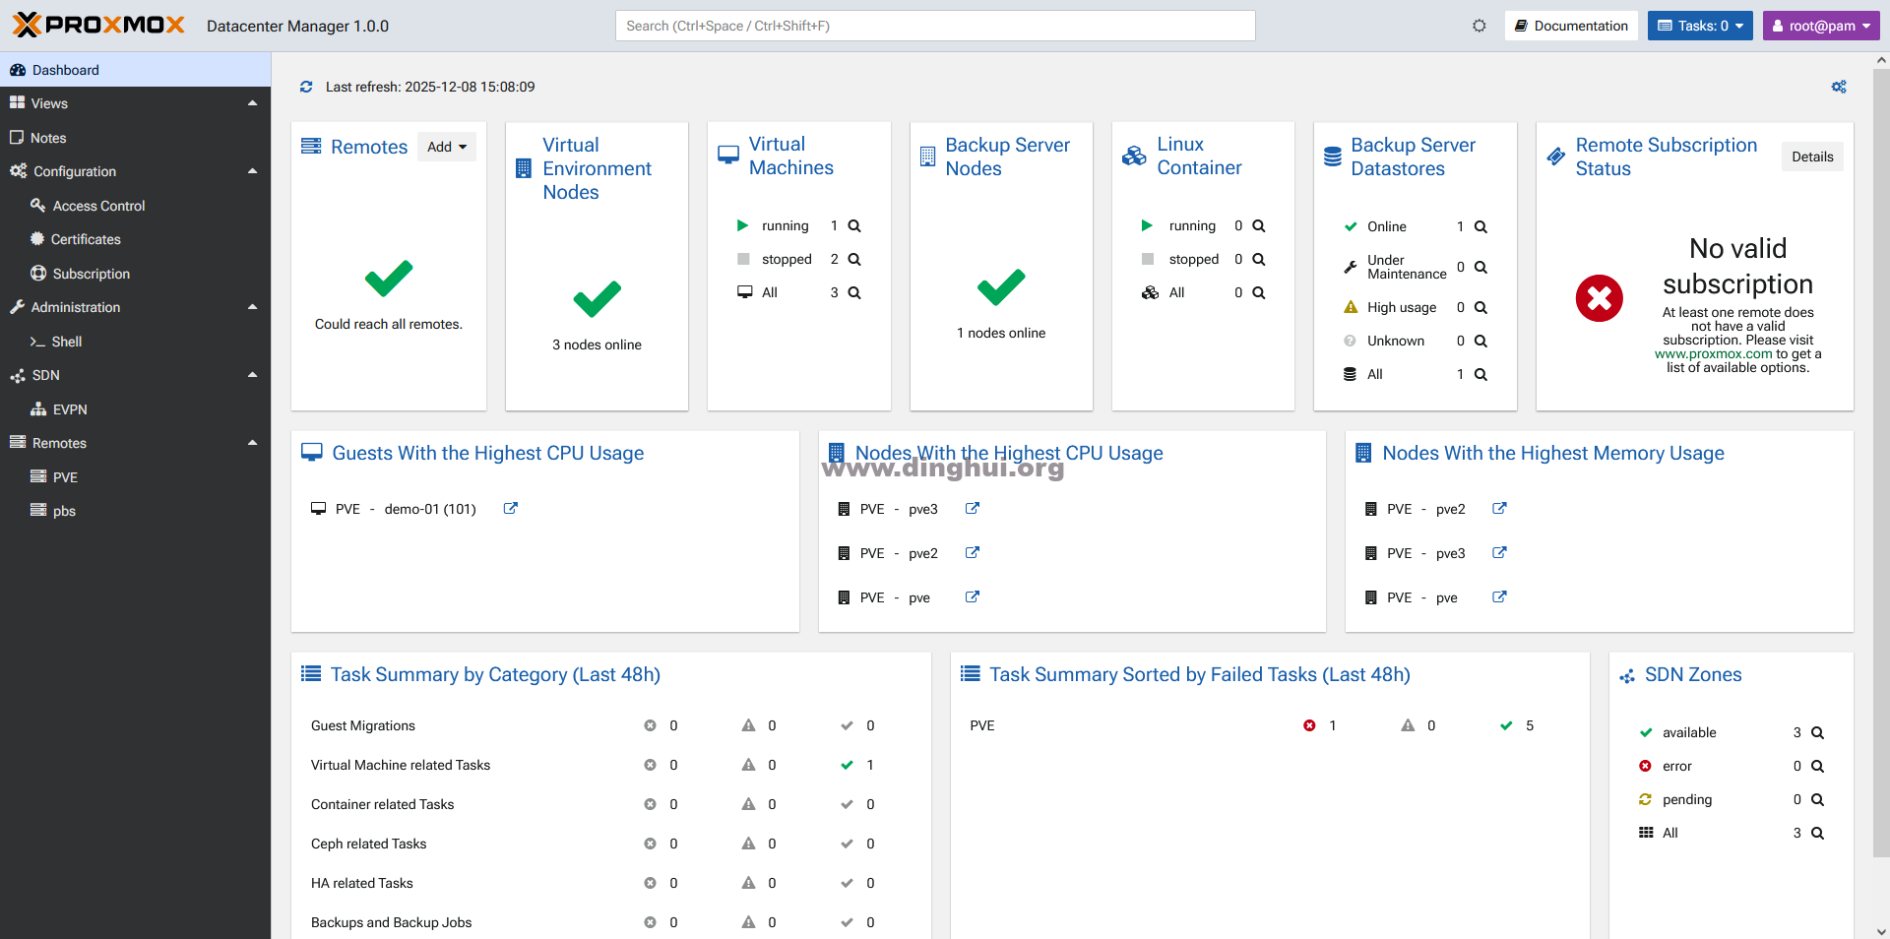Image resolution: width=1890 pixels, height=939 pixels.
Task: Collapse the Views sidebar section
Action: click(252, 103)
